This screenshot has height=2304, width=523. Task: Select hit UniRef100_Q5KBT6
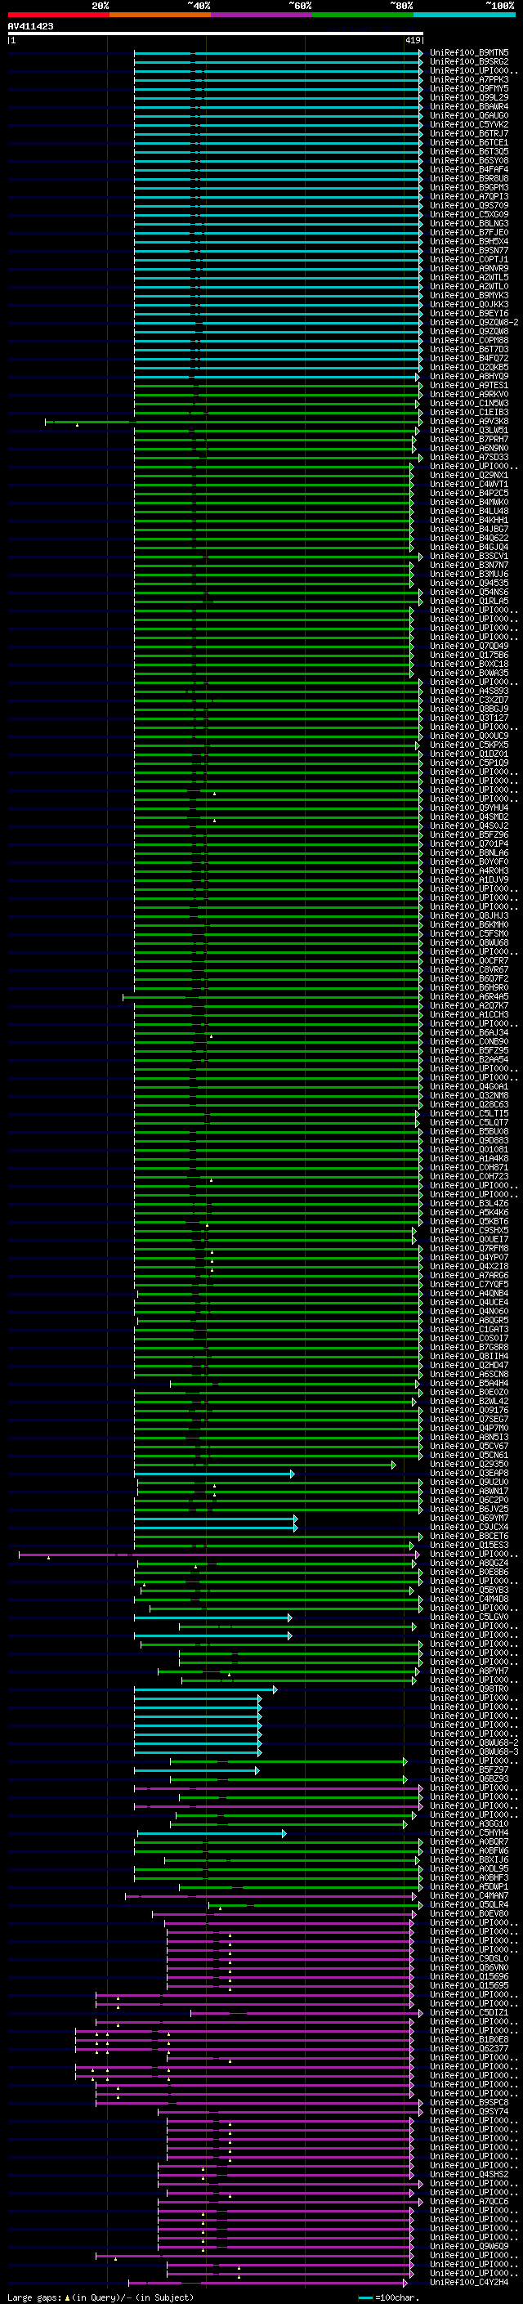(x=469, y=1221)
